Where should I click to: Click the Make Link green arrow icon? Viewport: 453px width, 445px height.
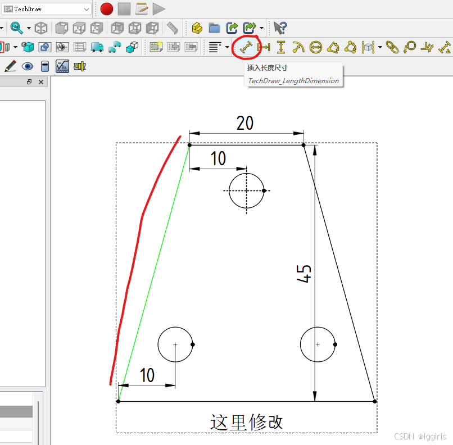(232, 28)
